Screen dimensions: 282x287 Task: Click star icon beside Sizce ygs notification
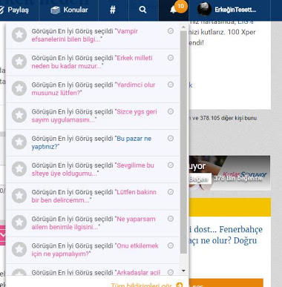tap(19, 115)
